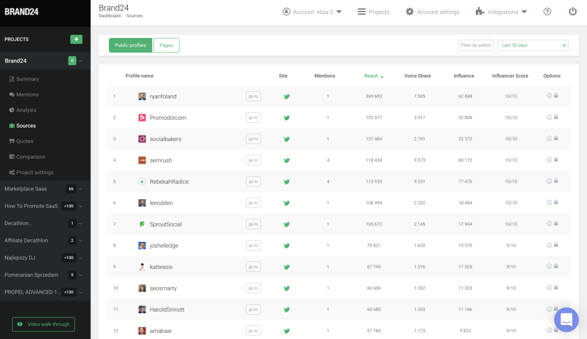Screen dimensions: 587x339
Task: Click go to button for HaroldSinnott
Action: tap(253, 310)
